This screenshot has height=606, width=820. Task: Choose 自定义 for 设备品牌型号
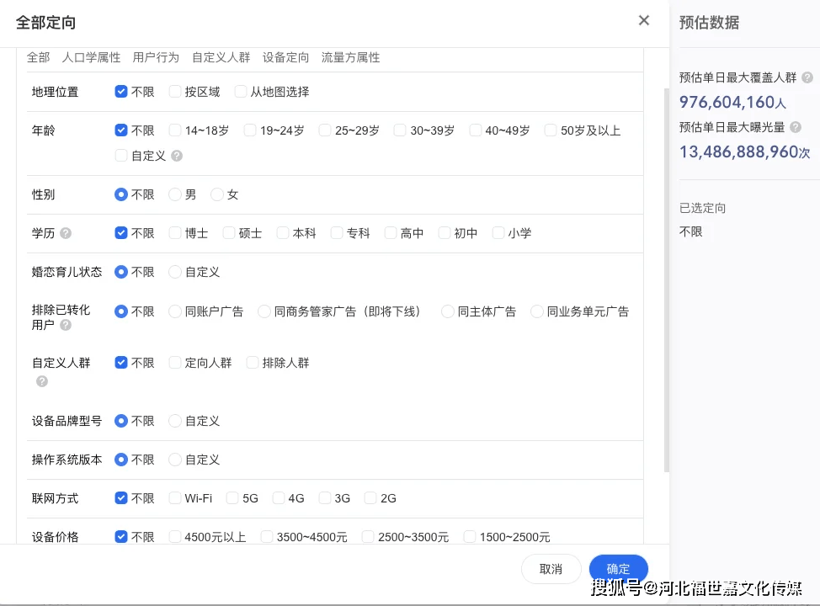(175, 421)
